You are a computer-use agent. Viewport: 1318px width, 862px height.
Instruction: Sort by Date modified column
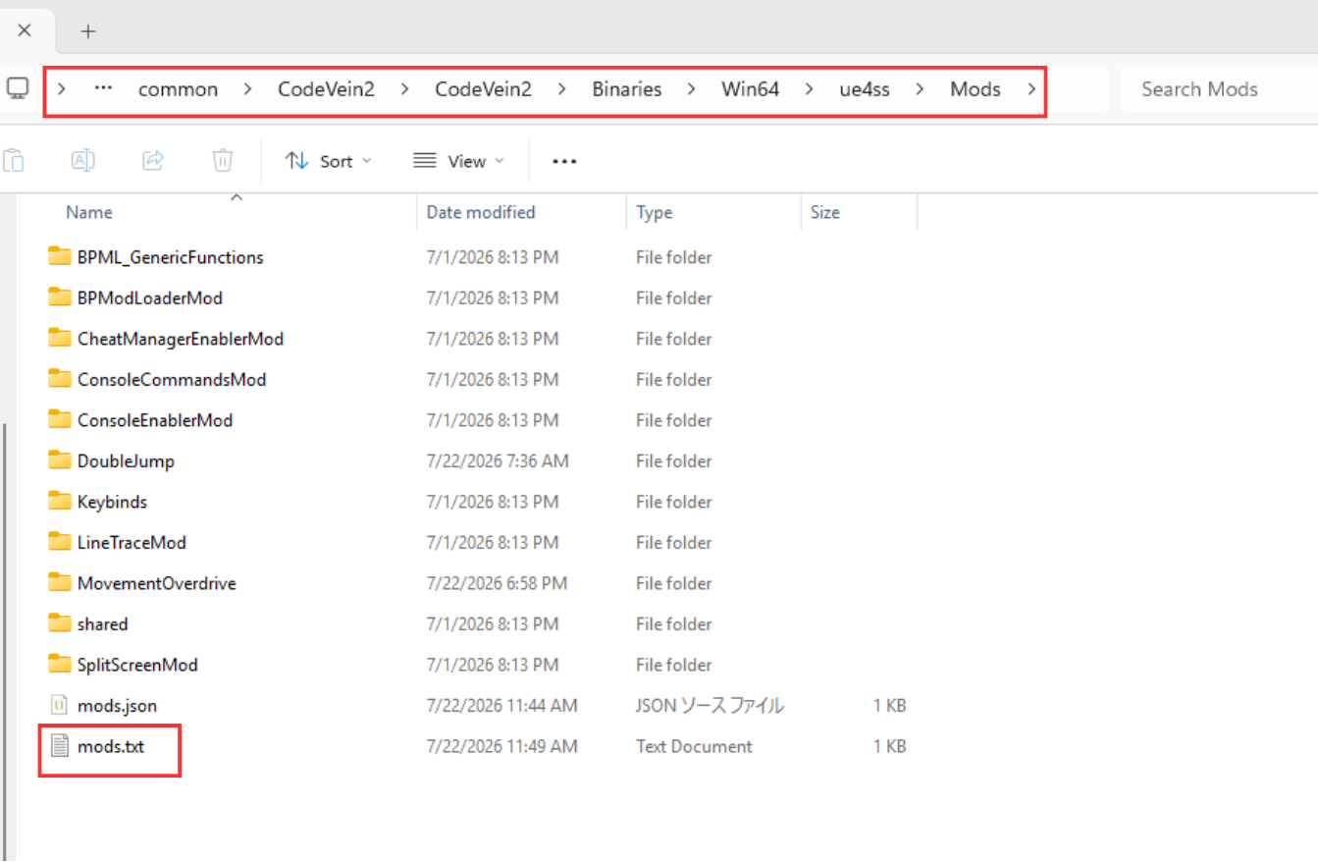coord(481,212)
